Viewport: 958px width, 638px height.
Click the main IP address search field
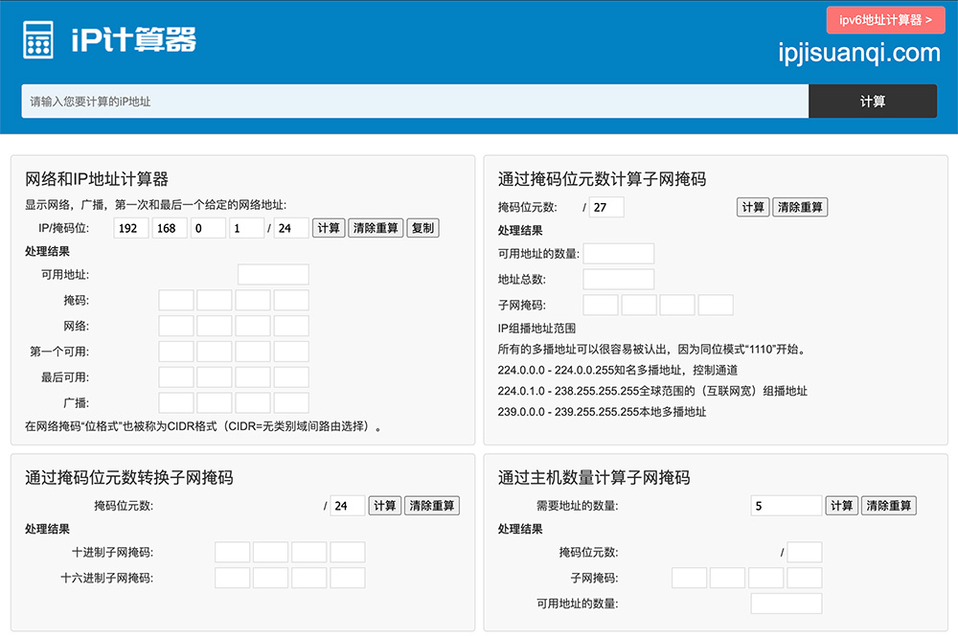click(415, 102)
